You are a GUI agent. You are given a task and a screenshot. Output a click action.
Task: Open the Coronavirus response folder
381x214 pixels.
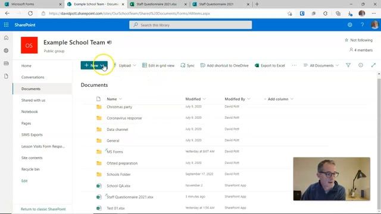pyautogui.click(x=124, y=118)
